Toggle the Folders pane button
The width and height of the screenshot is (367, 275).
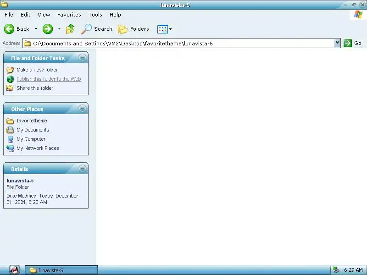133,29
